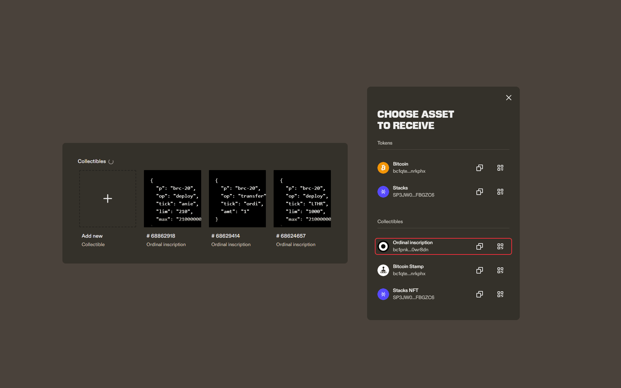621x388 pixels.
Task: Copy the Bitcoin address
Action: pos(479,168)
